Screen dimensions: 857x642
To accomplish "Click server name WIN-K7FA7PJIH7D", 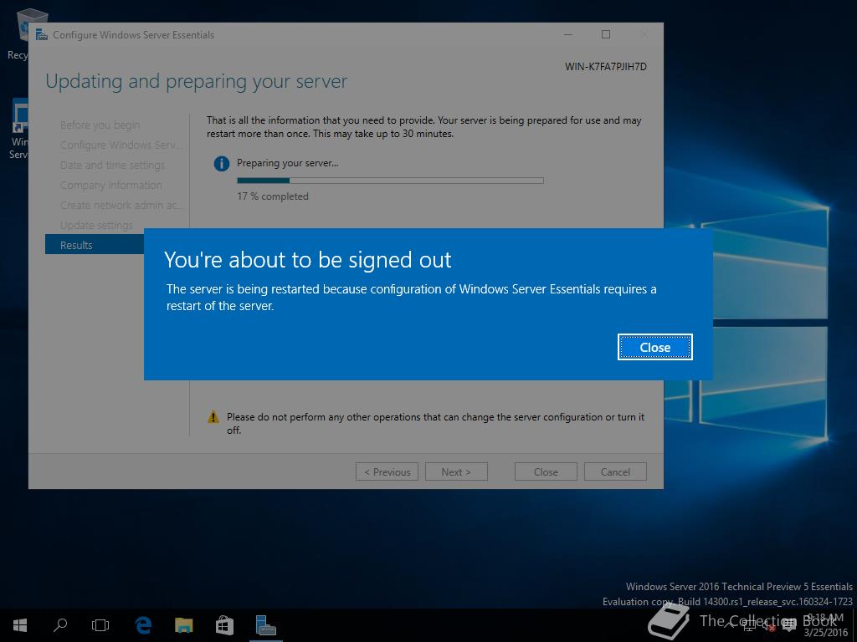I will click(x=606, y=67).
